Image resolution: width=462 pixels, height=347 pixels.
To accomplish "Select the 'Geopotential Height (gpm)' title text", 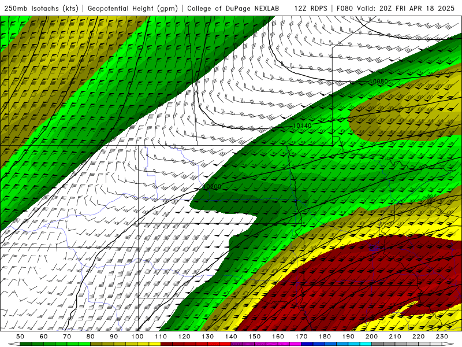I will click(x=133, y=8).
